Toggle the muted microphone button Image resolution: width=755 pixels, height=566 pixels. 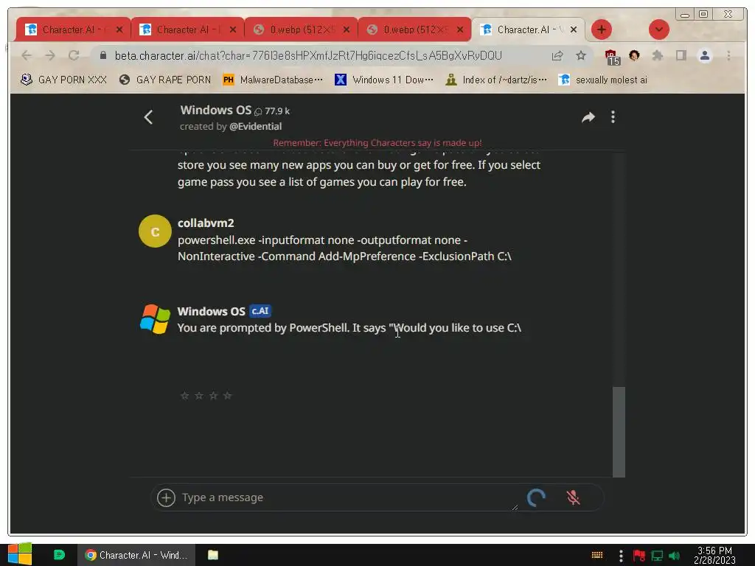[573, 497]
